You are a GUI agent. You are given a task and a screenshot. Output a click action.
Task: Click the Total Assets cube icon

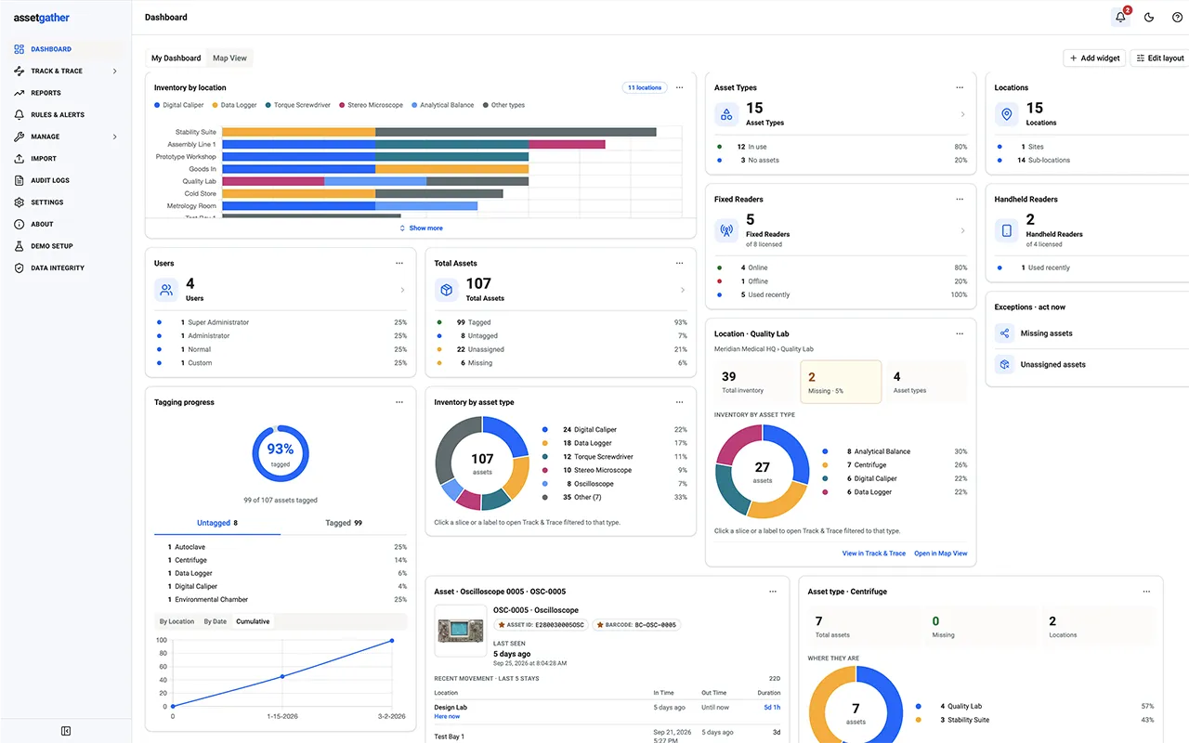[447, 290]
